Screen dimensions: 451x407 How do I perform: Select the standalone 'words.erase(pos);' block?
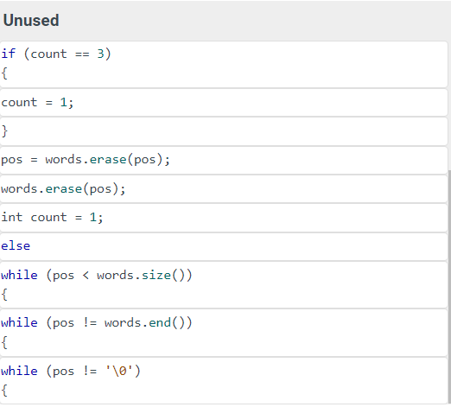point(224,189)
